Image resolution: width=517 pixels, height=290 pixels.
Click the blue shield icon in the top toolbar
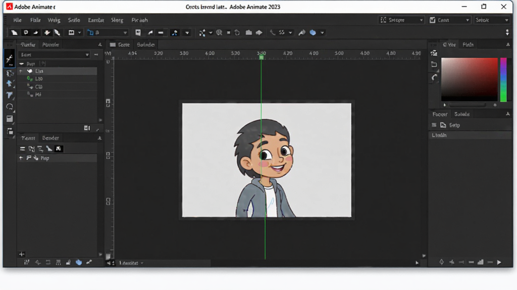click(313, 33)
